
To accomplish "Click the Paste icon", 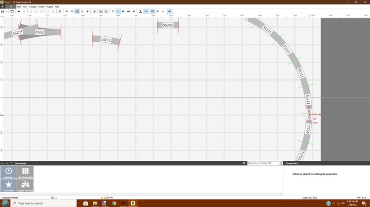I will click(x=41, y=11).
